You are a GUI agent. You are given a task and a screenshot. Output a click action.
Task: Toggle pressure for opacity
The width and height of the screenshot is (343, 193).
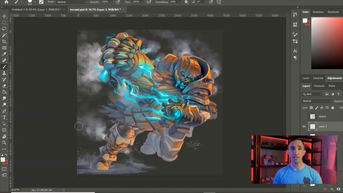118,2
